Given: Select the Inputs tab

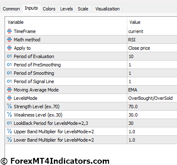Looking at the screenshot, I should pos(31,8).
